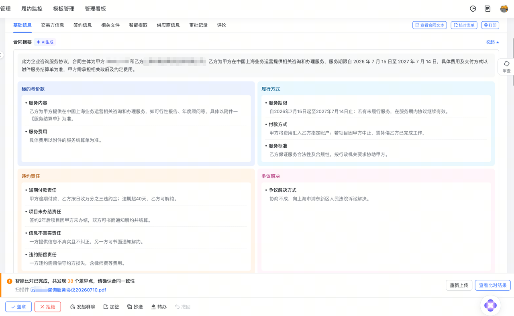Click the 逾期付款责任 item title

pos(43,190)
